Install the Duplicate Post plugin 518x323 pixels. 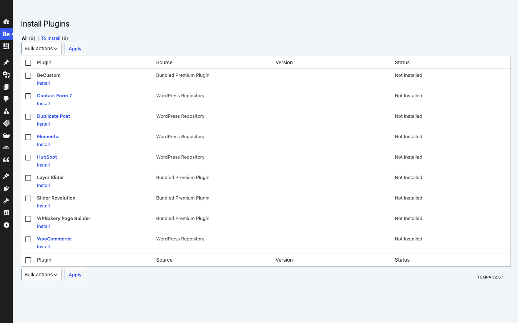(x=44, y=124)
